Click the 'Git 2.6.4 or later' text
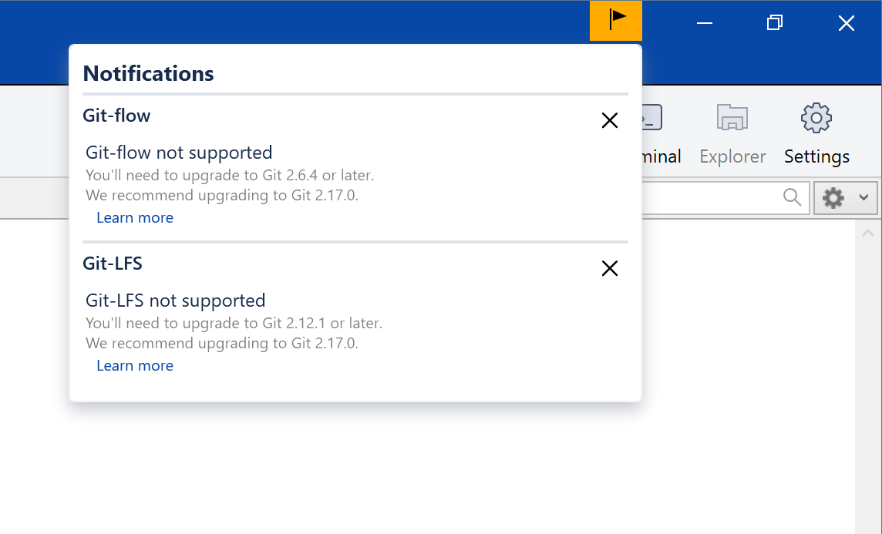Viewport: 882px width, 534px height. [x=317, y=176]
